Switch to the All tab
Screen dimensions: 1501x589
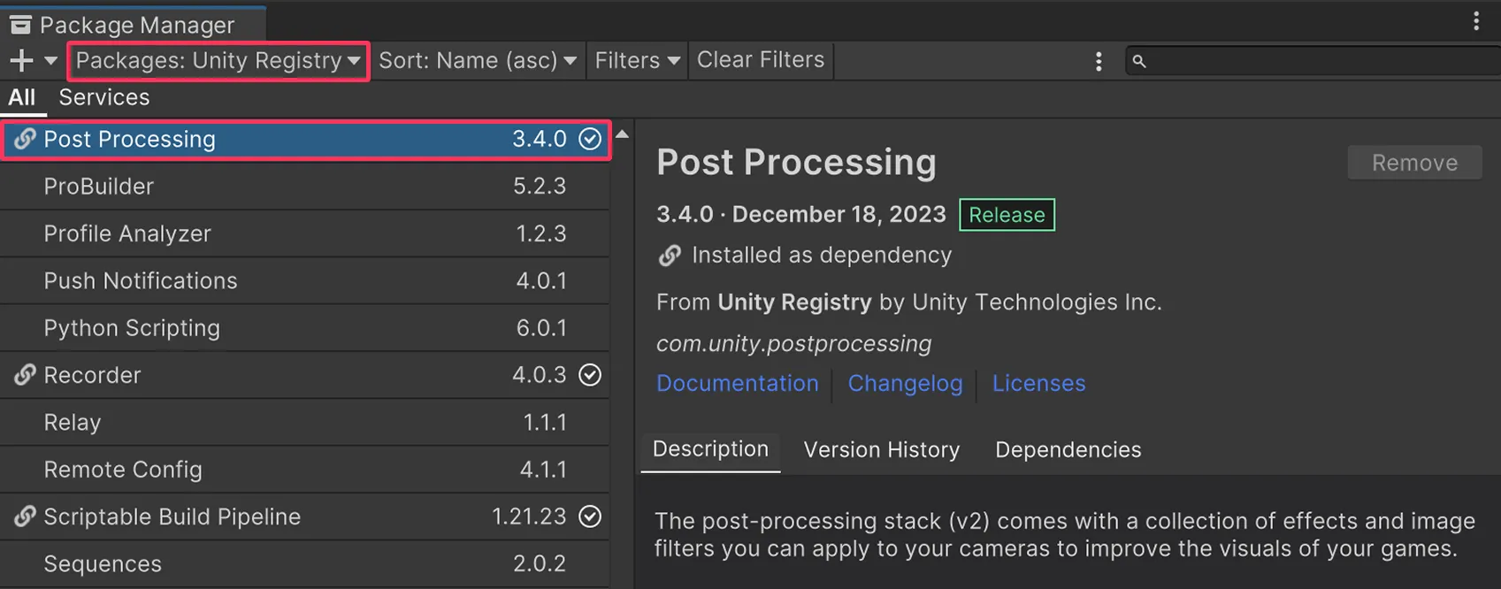pos(22,97)
